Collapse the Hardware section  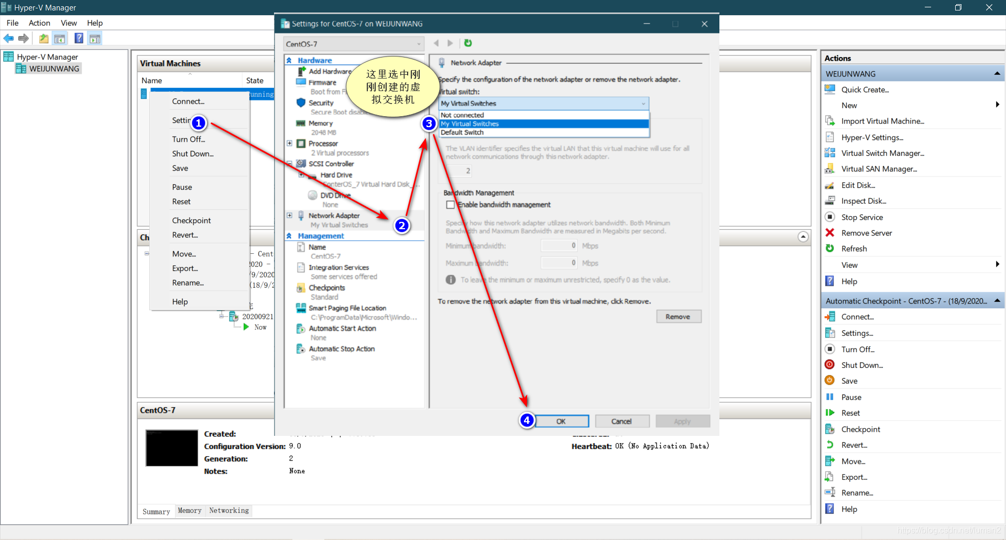pyautogui.click(x=289, y=60)
